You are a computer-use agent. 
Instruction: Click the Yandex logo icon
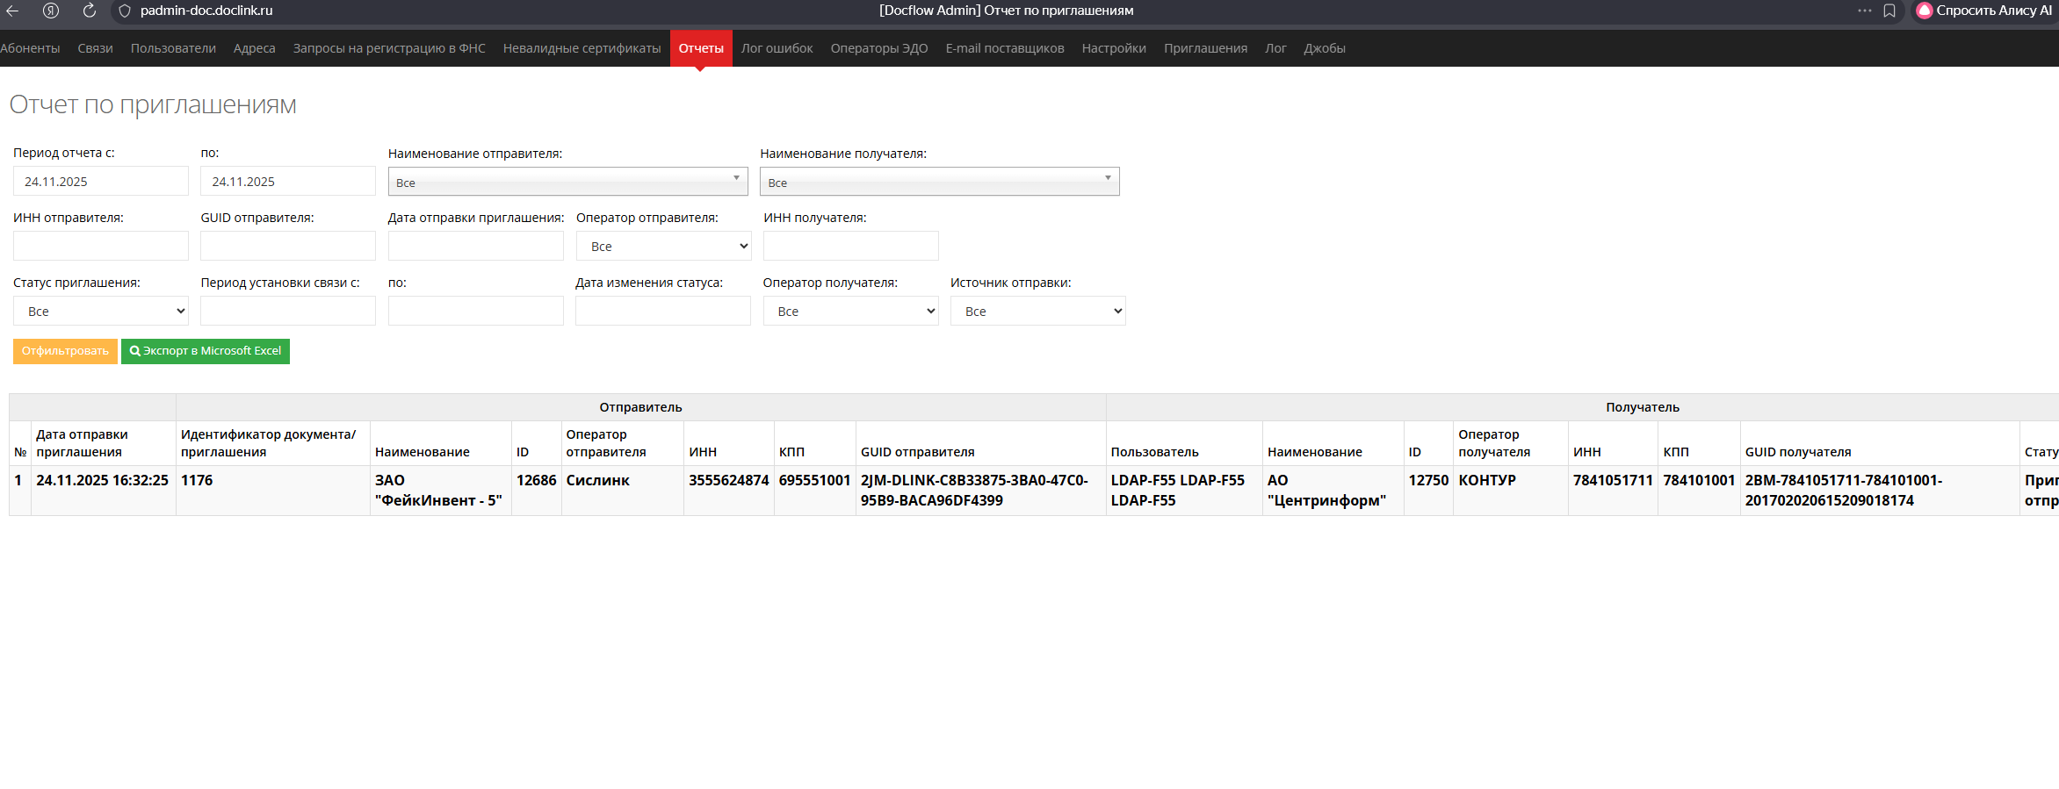click(51, 11)
